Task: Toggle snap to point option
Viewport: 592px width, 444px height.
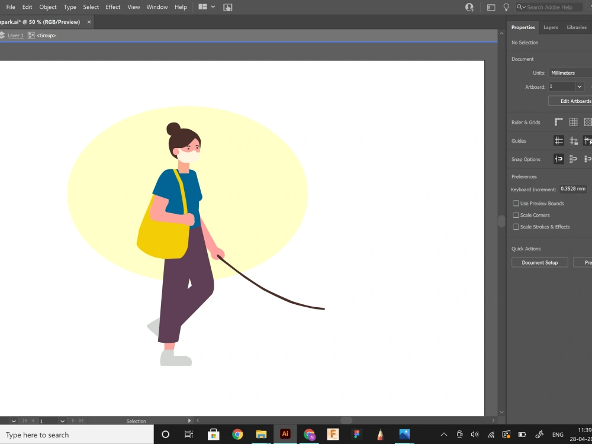Action: point(559,159)
